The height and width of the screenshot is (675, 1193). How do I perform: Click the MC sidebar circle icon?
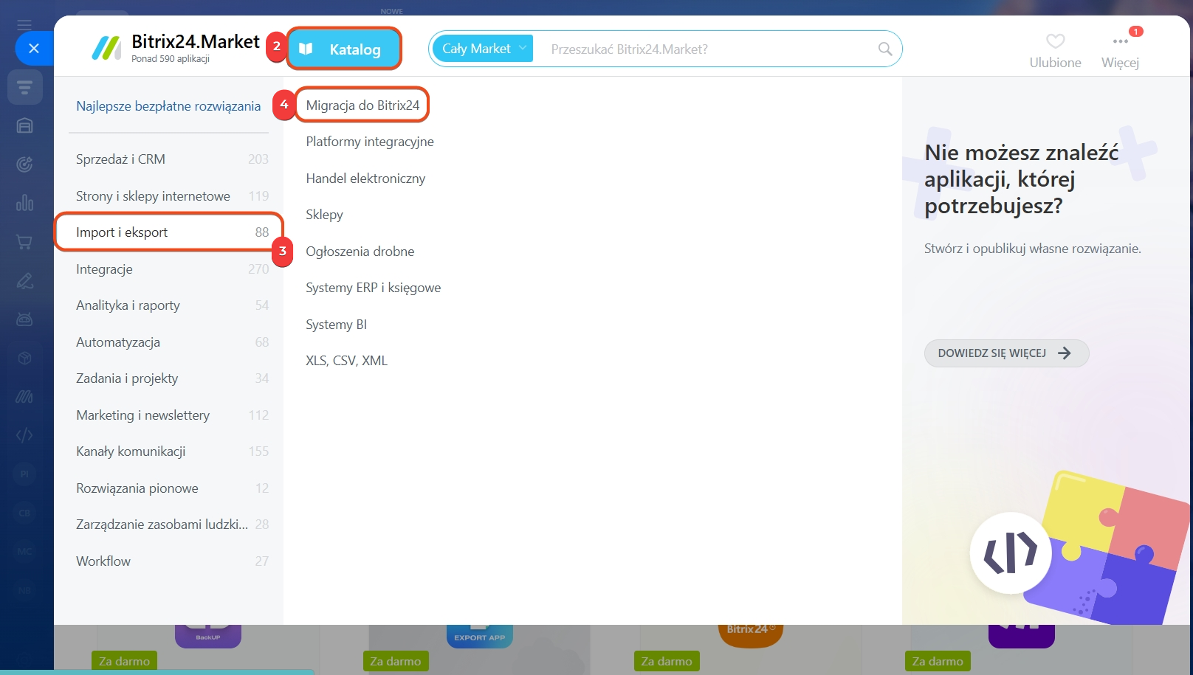click(x=24, y=551)
